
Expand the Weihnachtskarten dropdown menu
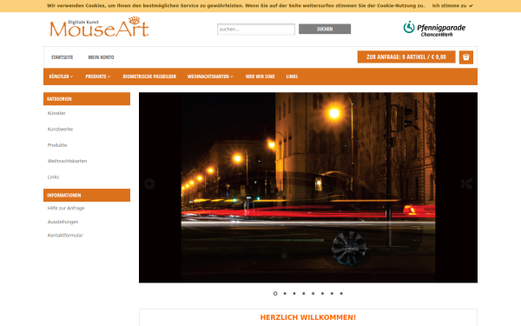[210, 77]
